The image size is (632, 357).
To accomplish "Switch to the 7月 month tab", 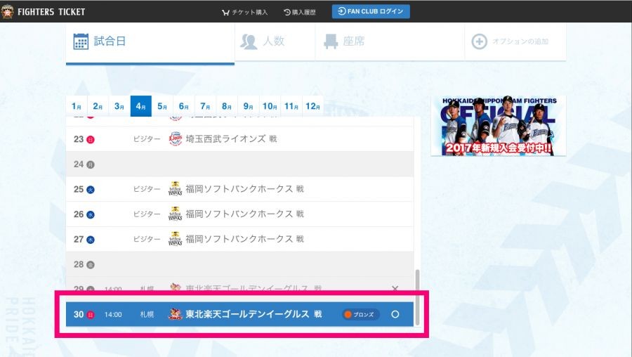I will [205, 106].
